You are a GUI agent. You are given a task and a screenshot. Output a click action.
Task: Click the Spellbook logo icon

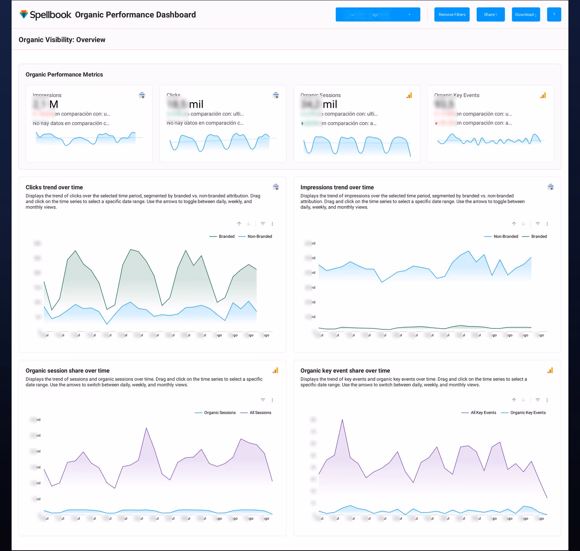24,15
